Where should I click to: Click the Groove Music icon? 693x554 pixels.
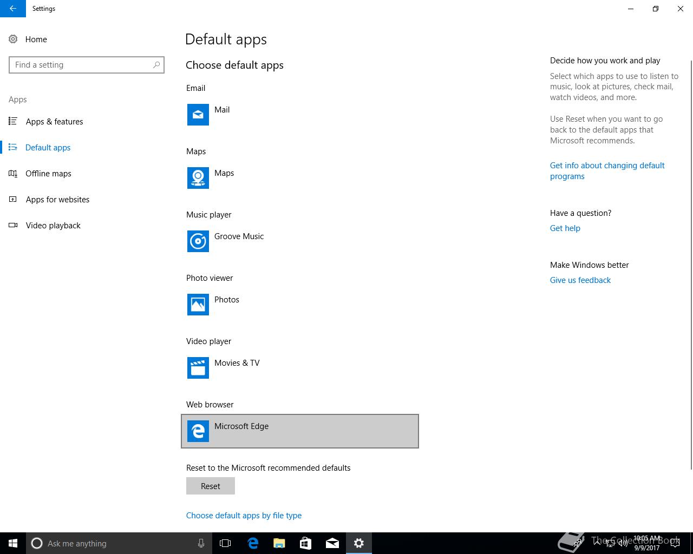198,241
